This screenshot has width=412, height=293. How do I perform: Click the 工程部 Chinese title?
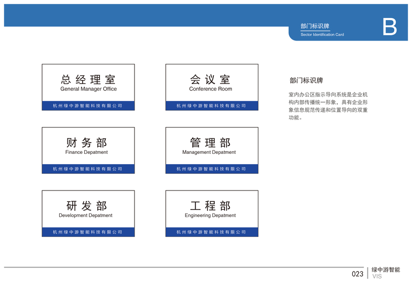click(x=210, y=206)
